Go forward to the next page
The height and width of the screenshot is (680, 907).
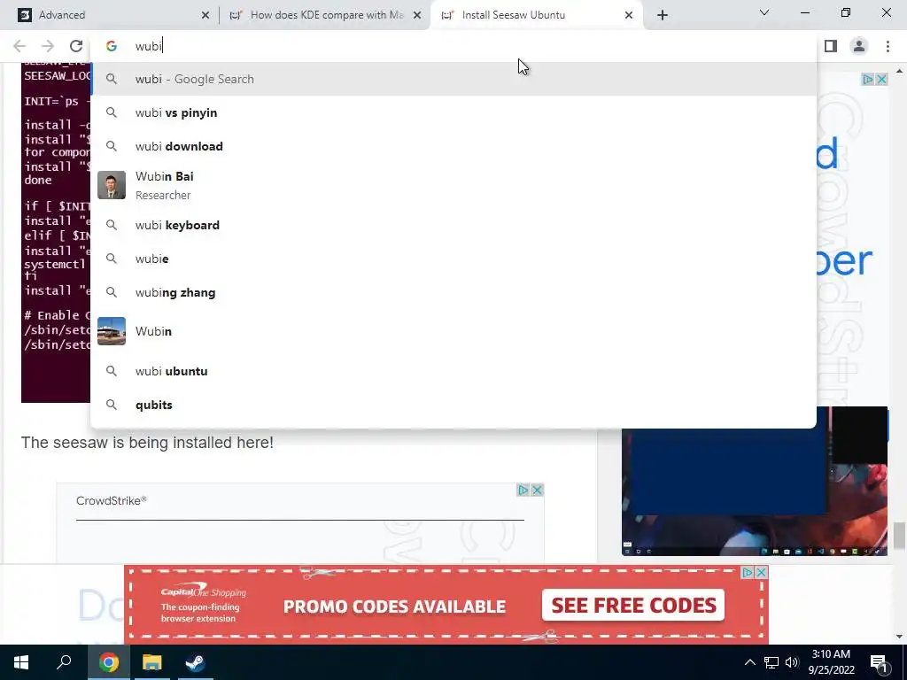(48, 46)
